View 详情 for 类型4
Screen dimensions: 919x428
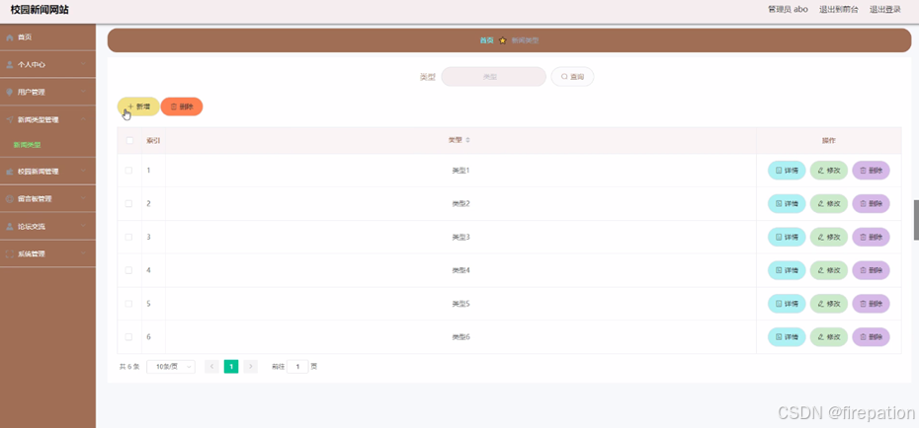pyautogui.click(x=787, y=270)
